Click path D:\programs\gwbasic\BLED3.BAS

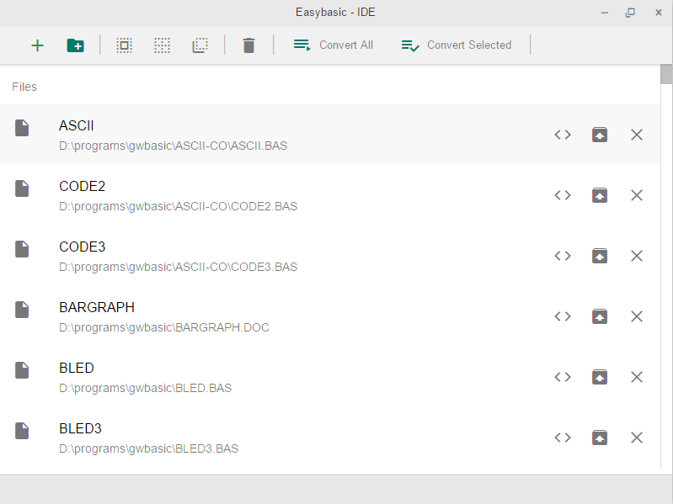click(x=149, y=448)
